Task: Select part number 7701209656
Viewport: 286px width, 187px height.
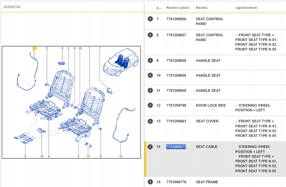Action: tap(176, 19)
